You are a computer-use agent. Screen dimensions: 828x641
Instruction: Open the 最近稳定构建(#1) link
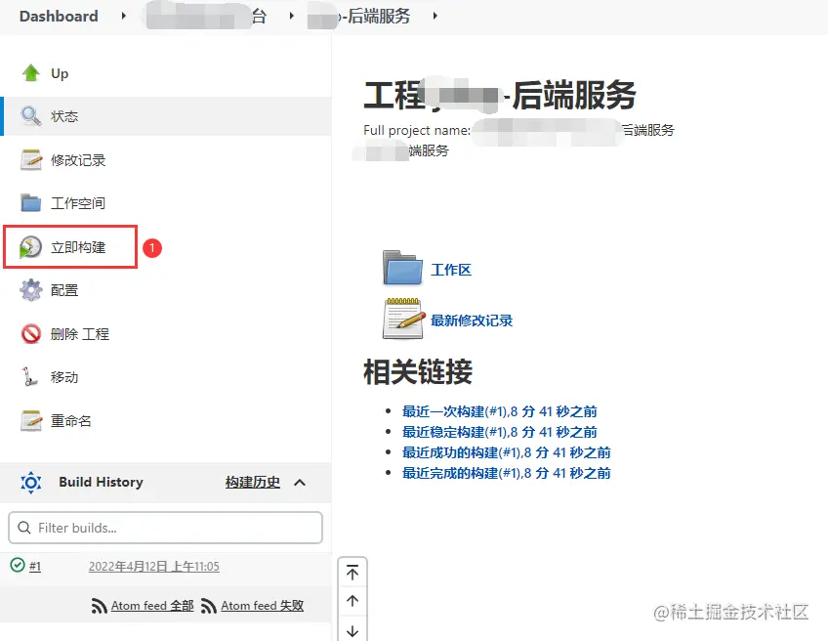click(x=500, y=432)
